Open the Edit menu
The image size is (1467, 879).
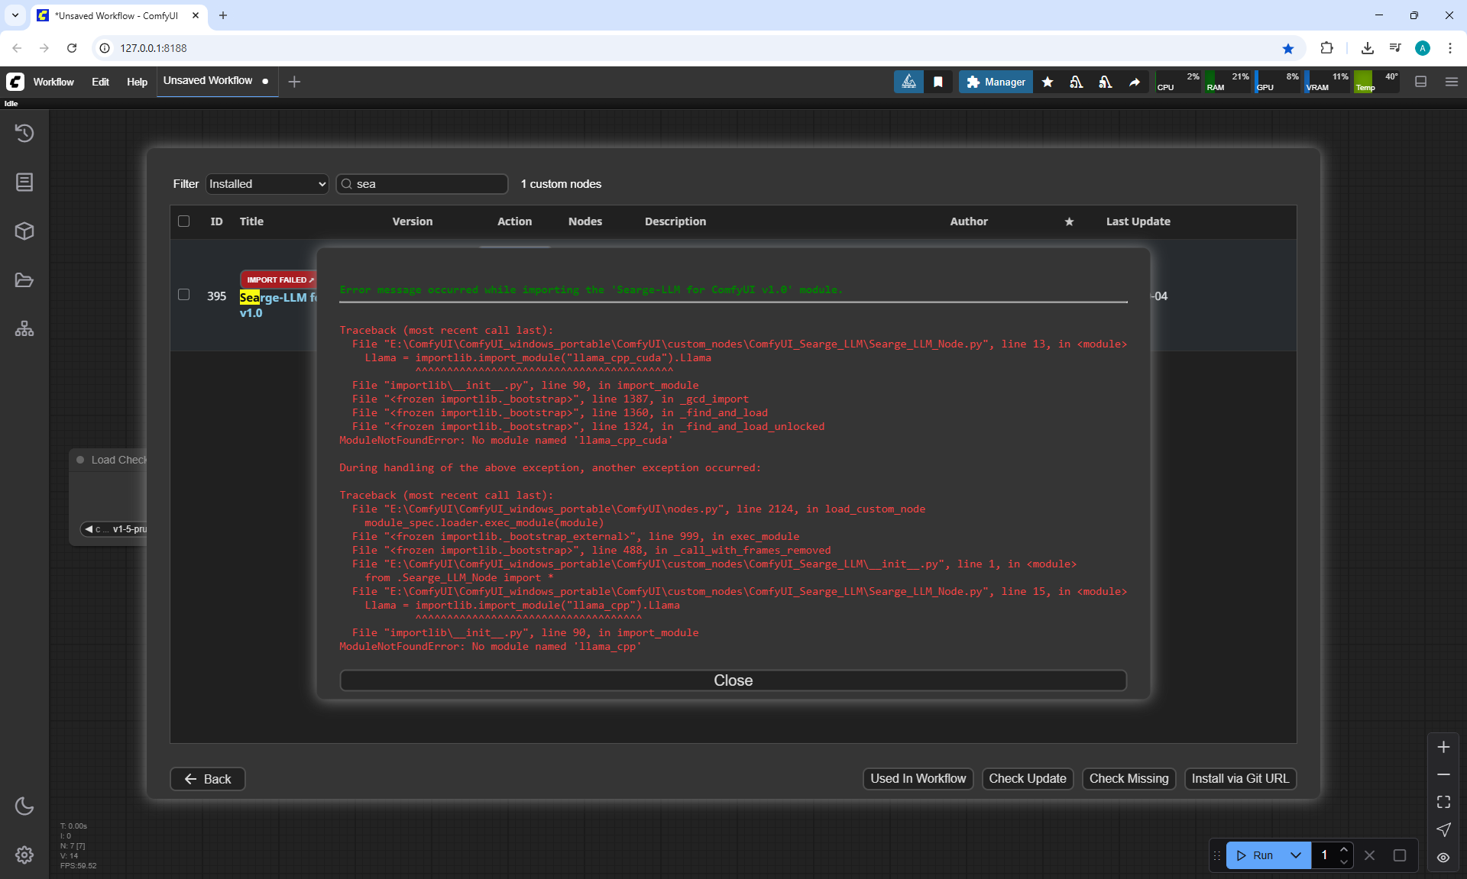(x=100, y=82)
